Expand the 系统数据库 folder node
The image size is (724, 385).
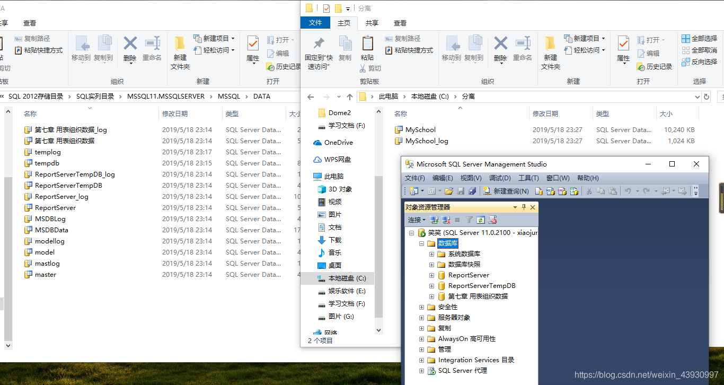tap(431, 254)
